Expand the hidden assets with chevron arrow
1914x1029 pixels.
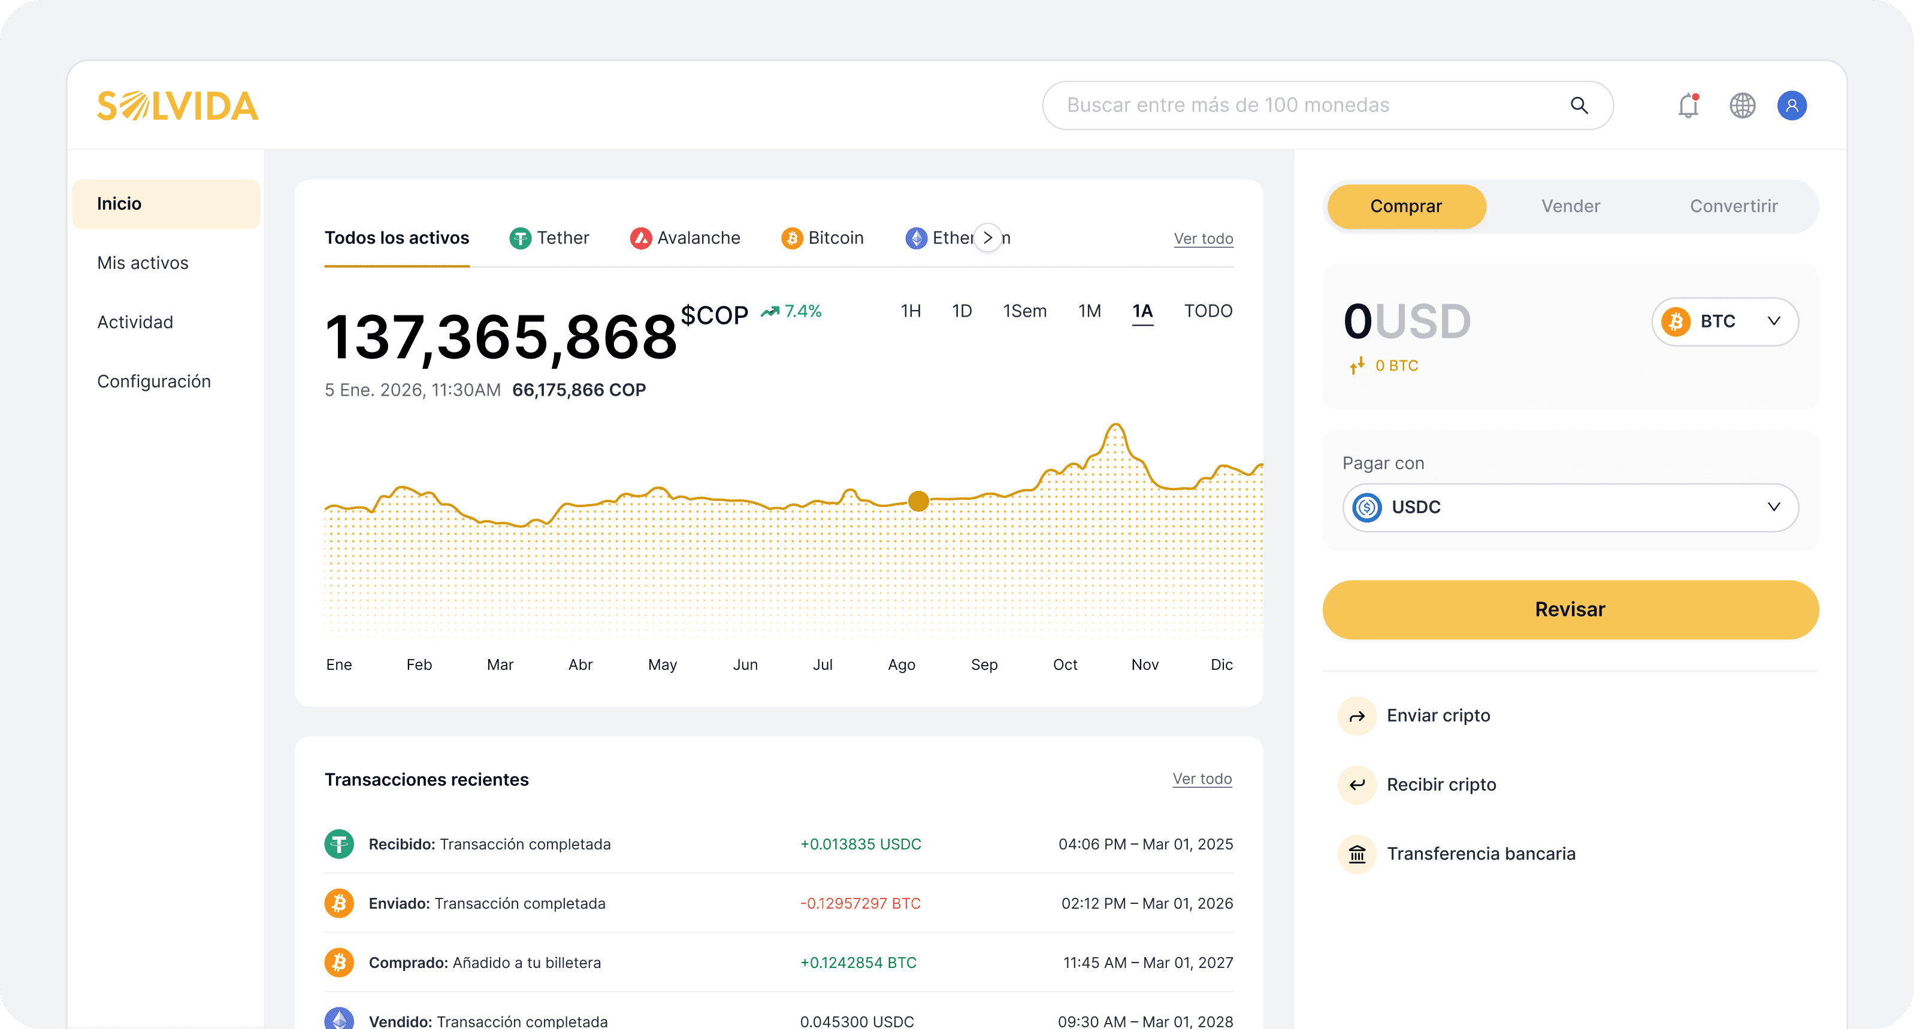click(987, 238)
